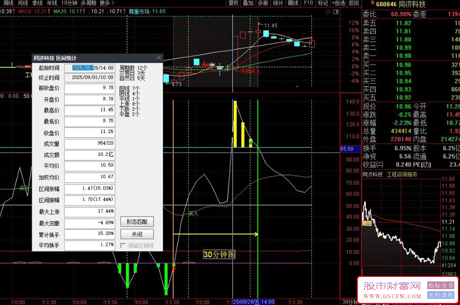Click the 标记 mark button
Image resolution: width=460 pixels, height=305 pixels.
tap(323, 3)
